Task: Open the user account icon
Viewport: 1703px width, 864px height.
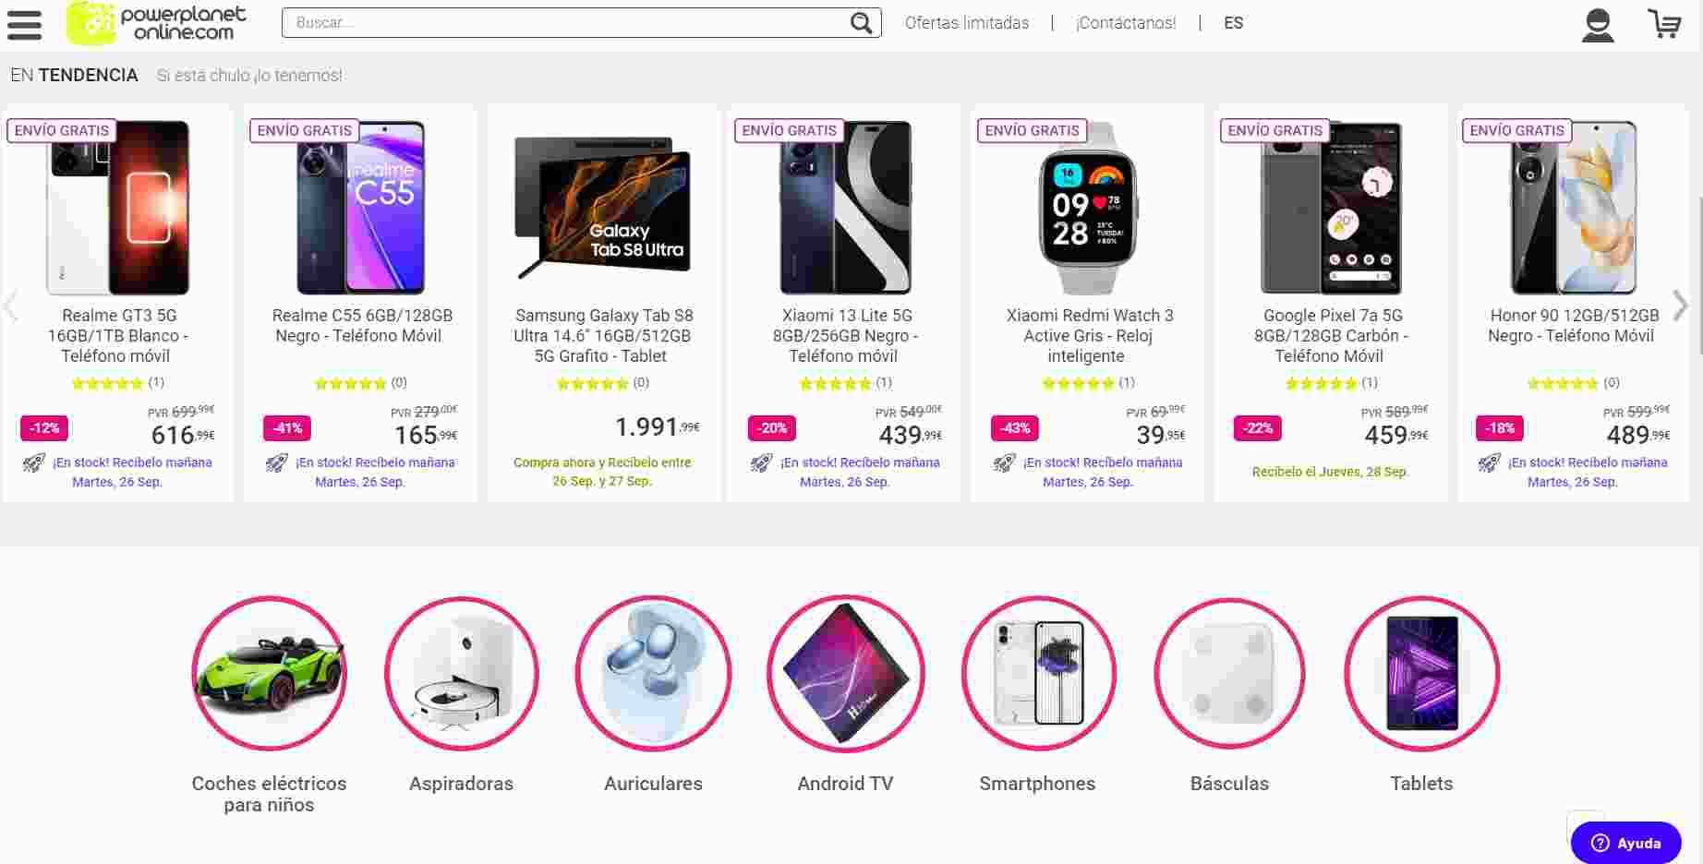Action: [1598, 25]
